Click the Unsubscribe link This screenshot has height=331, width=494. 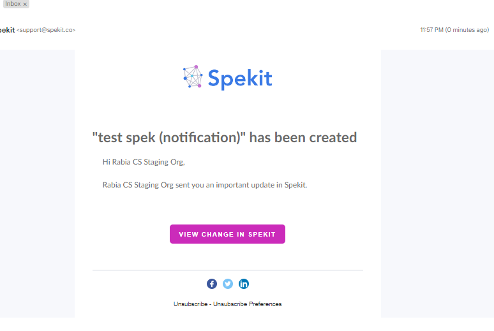click(191, 304)
